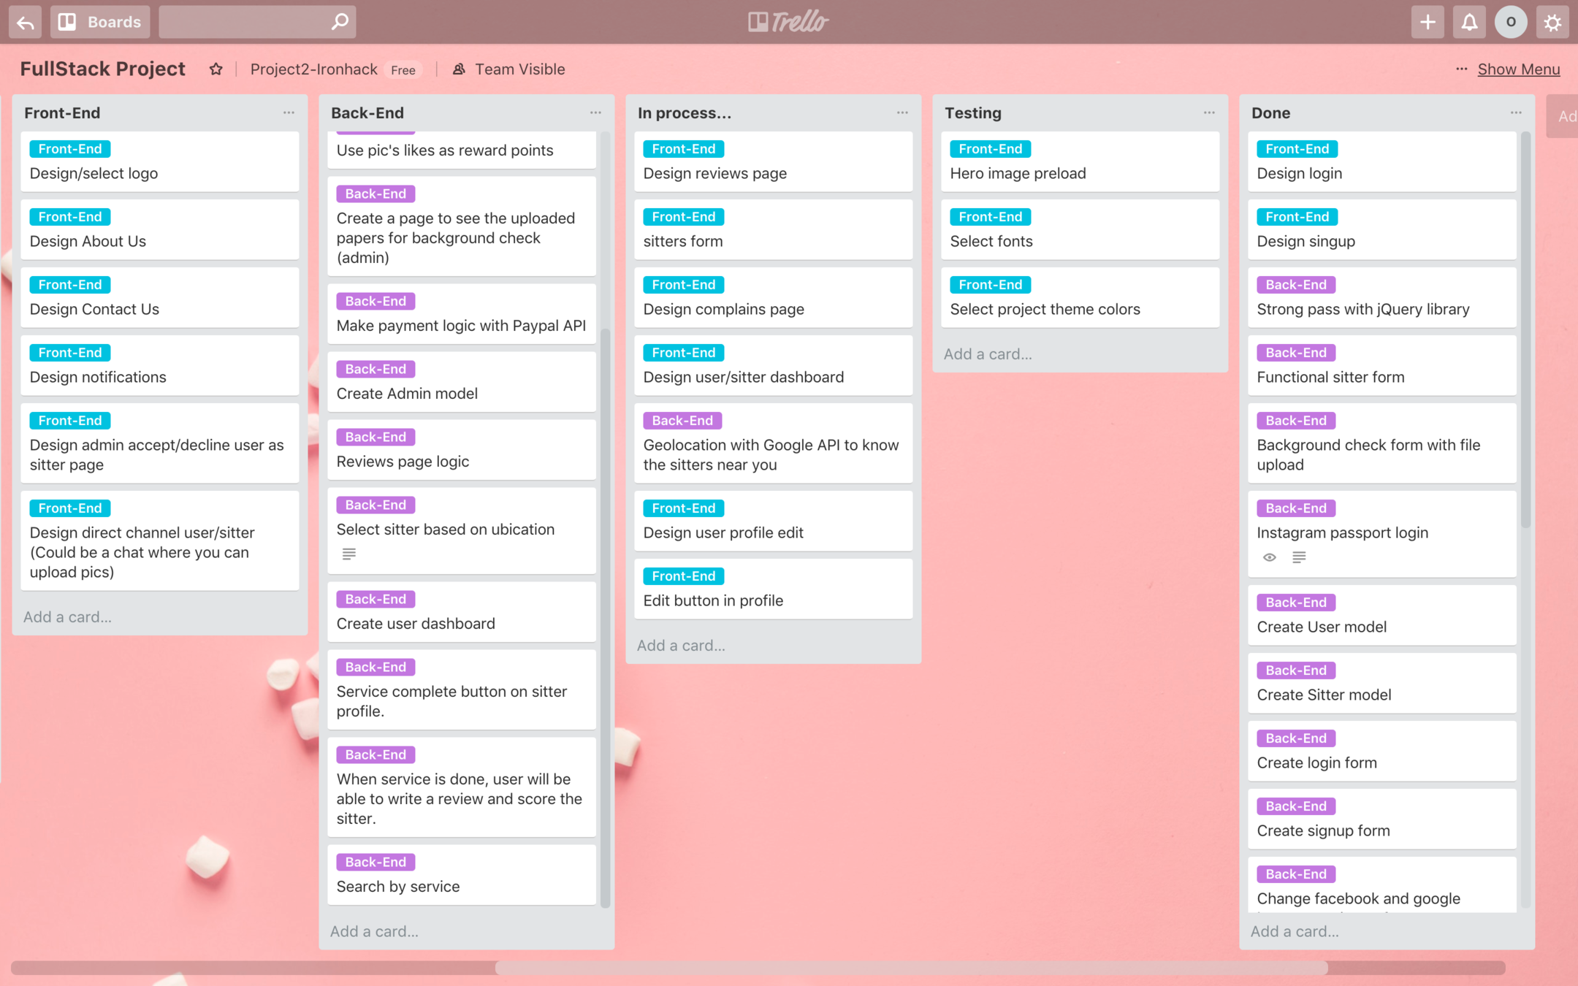Toggle watch eye on Instagram passport login

[x=1270, y=557]
